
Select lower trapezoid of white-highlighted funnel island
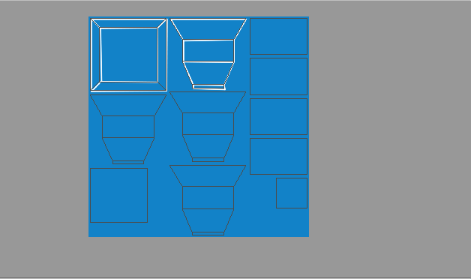click(208, 73)
